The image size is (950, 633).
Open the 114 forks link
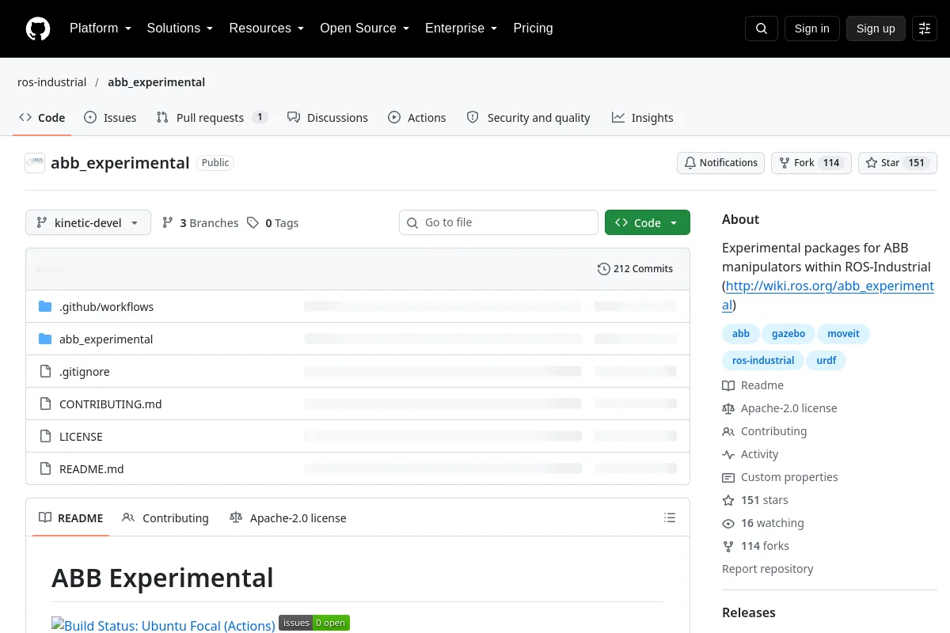pyautogui.click(x=756, y=546)
